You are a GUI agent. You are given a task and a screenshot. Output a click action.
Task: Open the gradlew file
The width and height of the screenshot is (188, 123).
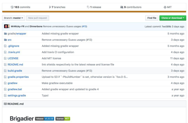[x=12, y=83]
